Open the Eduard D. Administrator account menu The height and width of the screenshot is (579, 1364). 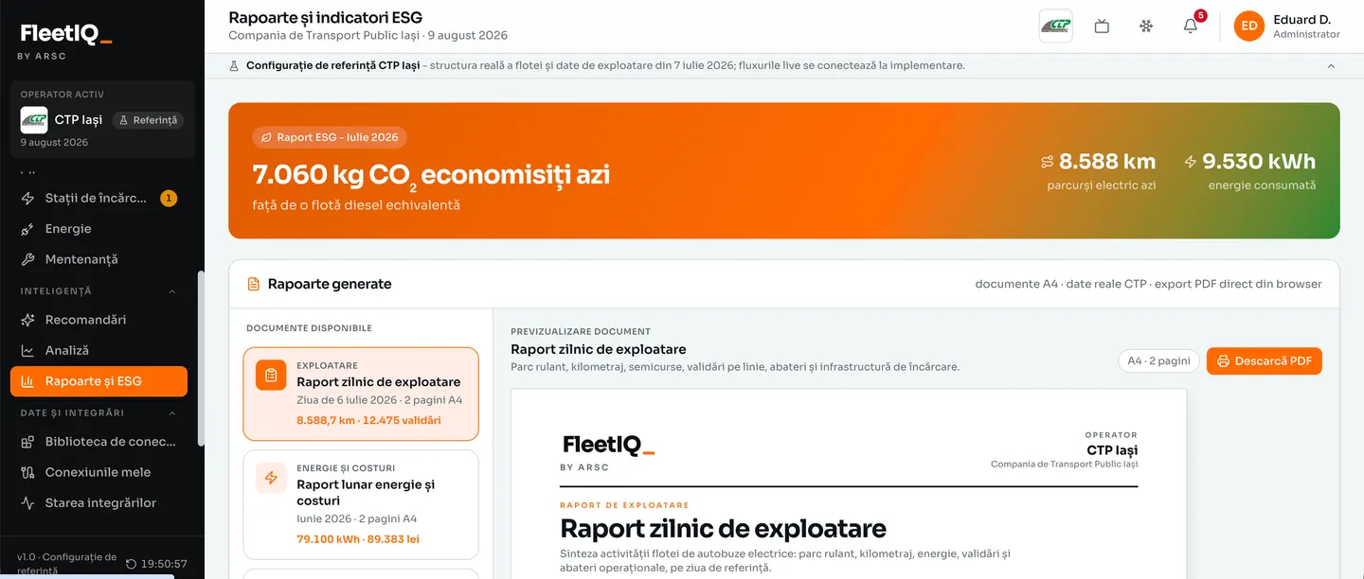1287,26
